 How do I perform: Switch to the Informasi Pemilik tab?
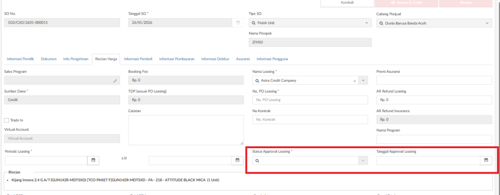tap(20, 59)
